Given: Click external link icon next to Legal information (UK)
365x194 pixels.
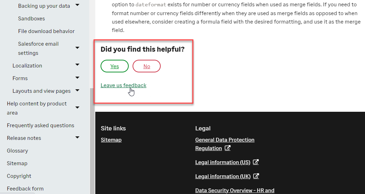Looking at the screenshot, I should click(x=256, y=176).
